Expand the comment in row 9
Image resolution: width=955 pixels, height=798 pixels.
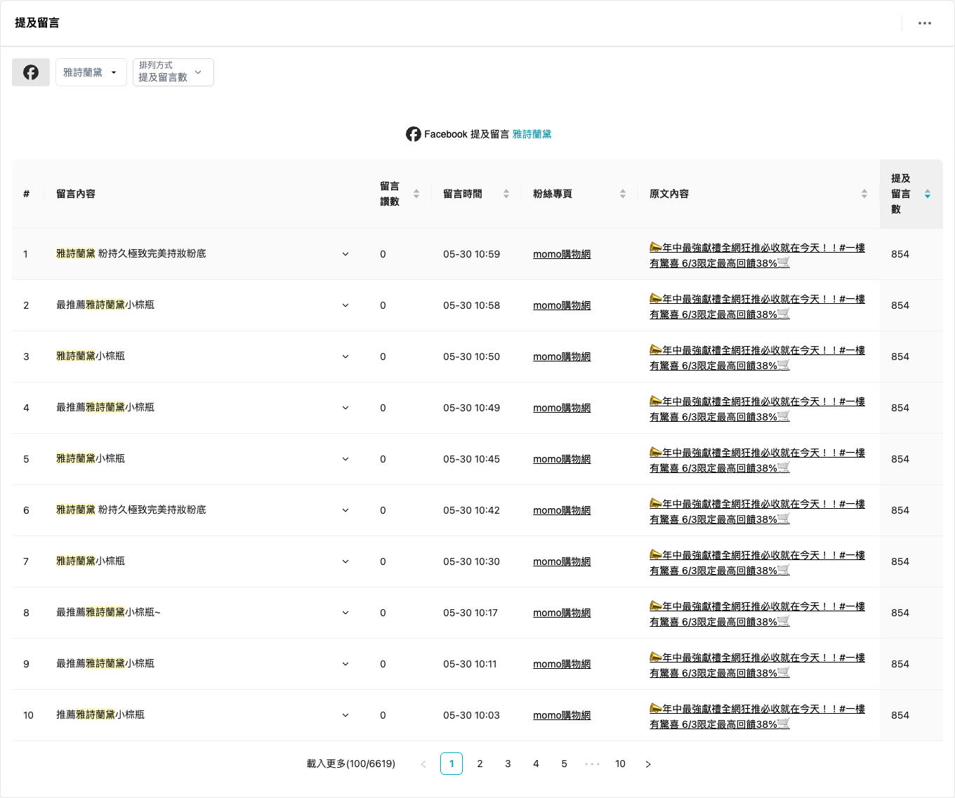(x=345, y=664)
